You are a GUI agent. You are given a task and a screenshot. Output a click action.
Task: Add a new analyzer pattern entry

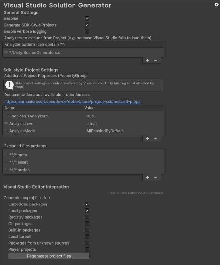147,60
